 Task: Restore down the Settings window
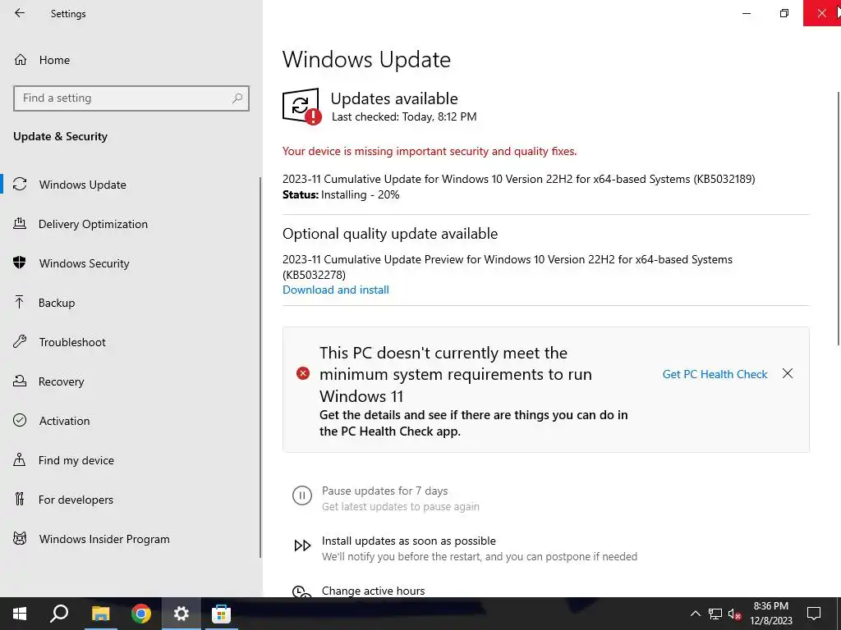784,13
